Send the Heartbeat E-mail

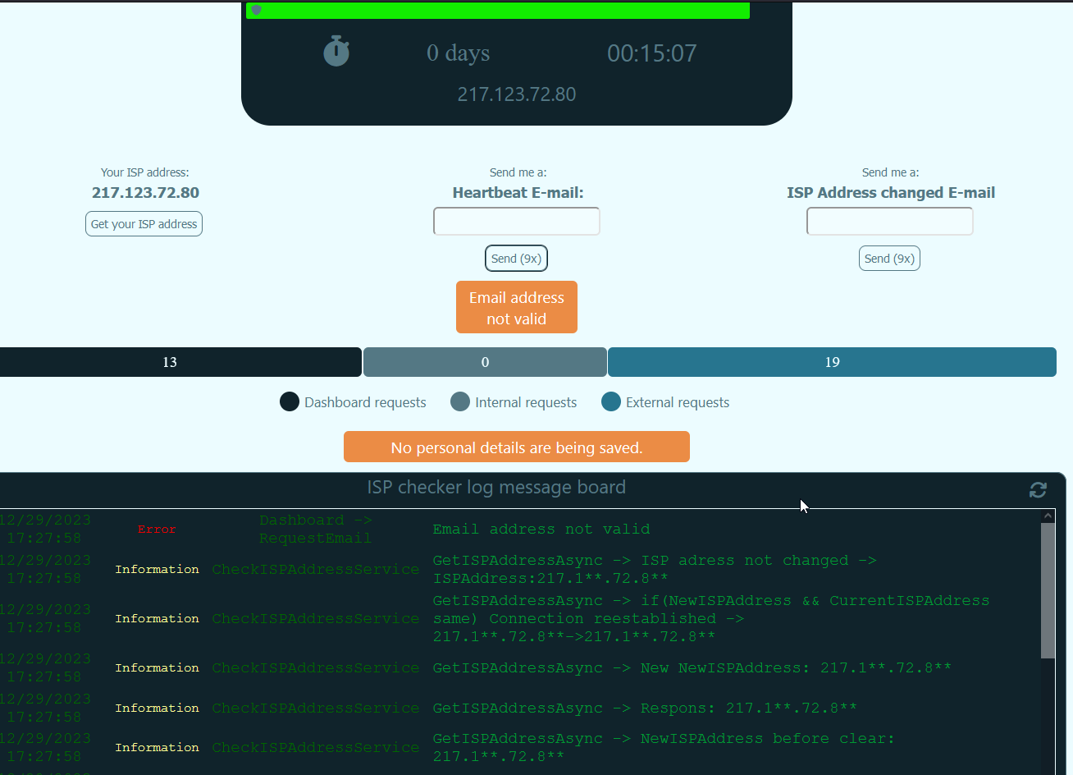pyautogui.click(x=516, y=259)
